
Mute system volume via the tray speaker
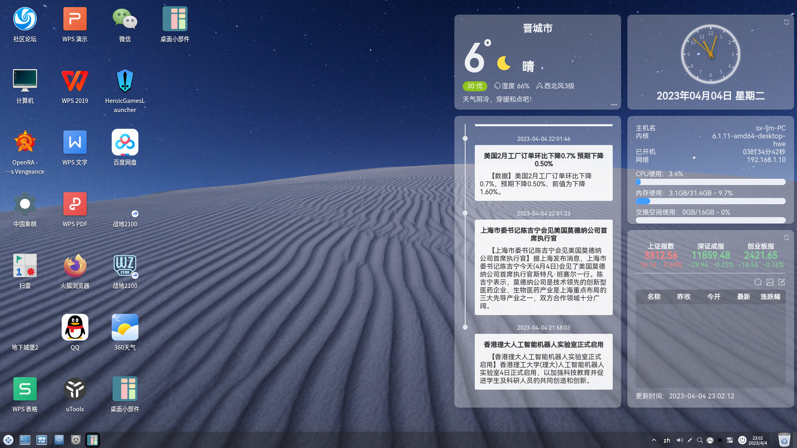point(680,440)
